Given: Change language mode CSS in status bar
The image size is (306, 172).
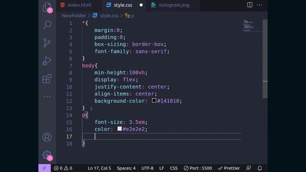Looking at the screenshot, I should [x=174, y=168].
